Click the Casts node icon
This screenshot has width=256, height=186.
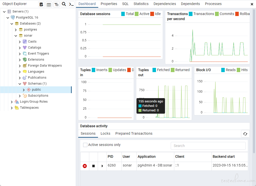25,42
